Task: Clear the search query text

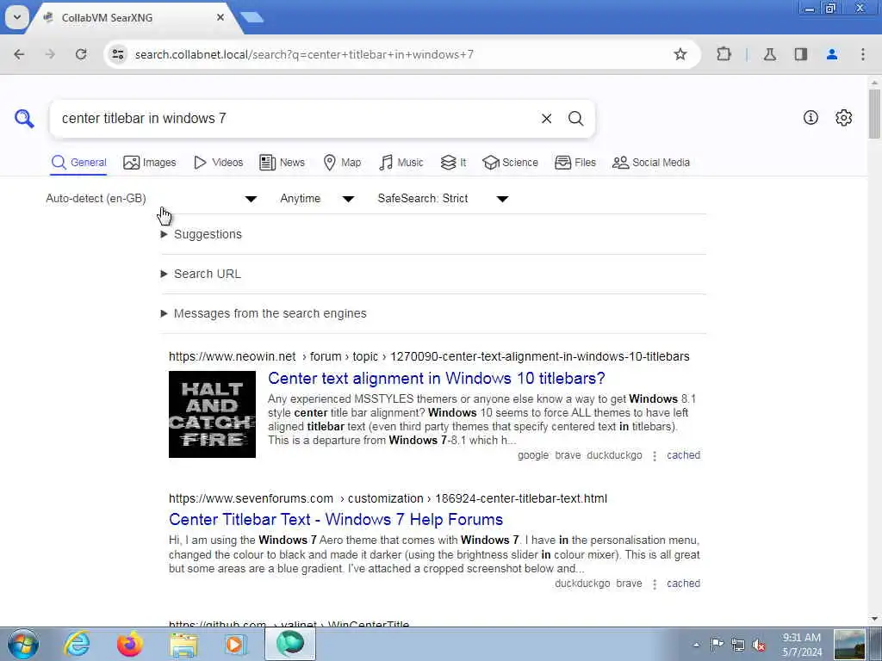Action: pos(546,119)
